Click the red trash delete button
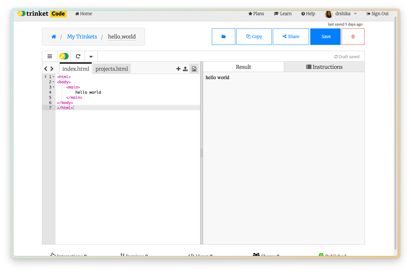This screenshot has height=272, width=411. pyautogui.click(x=353, y=37)
